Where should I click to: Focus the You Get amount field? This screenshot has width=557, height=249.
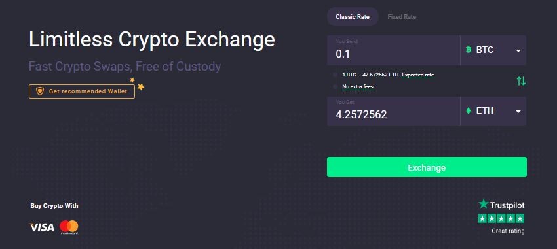point(393,111)
